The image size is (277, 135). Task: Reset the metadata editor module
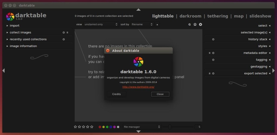click(213, 53)
